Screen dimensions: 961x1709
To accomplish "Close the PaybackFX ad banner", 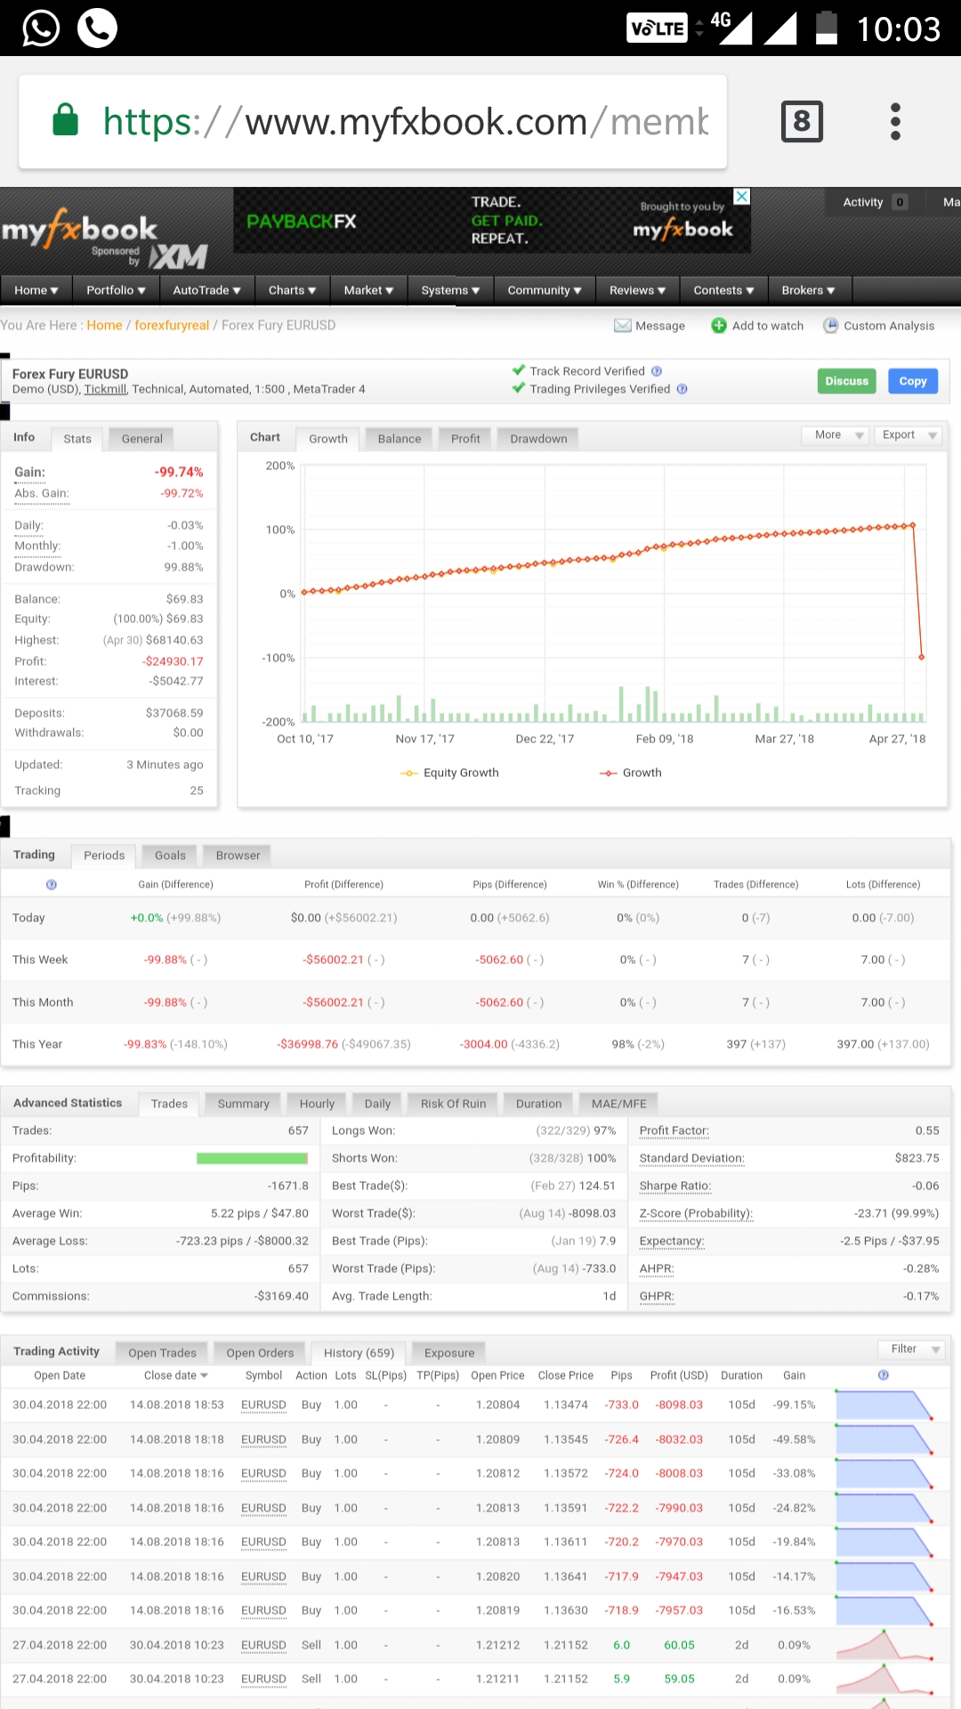I will [741, 196].
